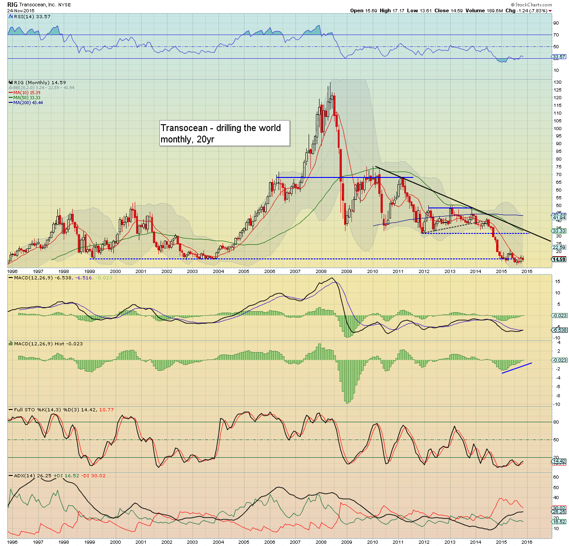569x546 pixels.
Task: Click the 1996 label on bottom time axis
Action: pos(13,542)
